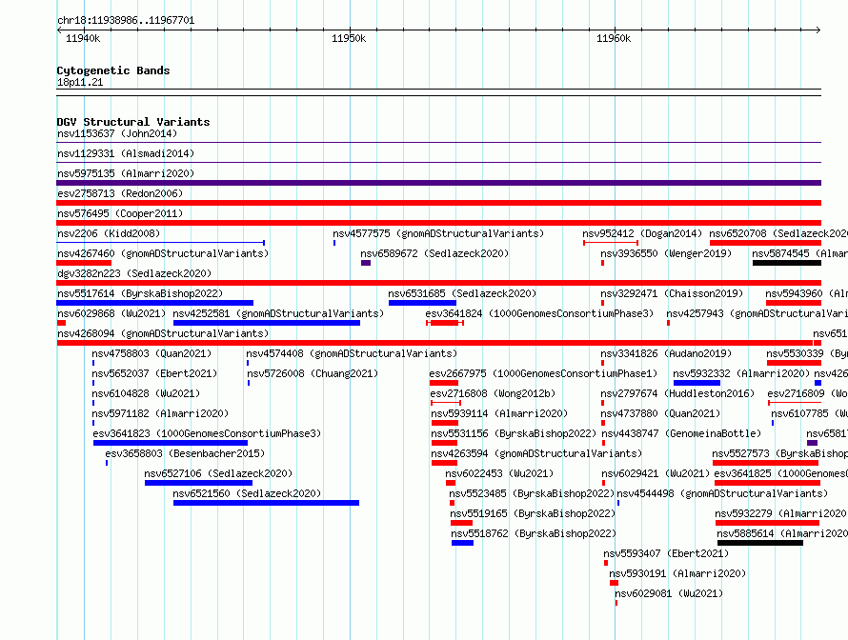Click the nsv952412 (Dogan2014) label
848x640 pixels.
642,233
